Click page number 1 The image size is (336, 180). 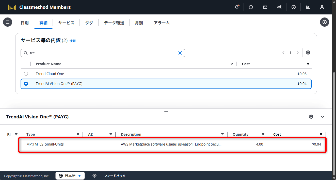point(291,53)
